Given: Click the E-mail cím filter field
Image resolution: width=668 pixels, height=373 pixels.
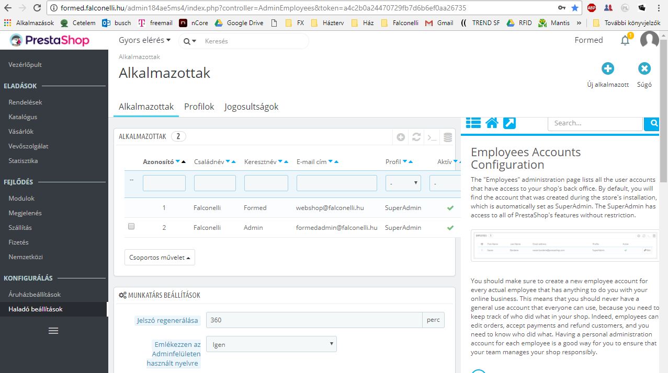Looking at the screenshot, I should coord(337,183).
